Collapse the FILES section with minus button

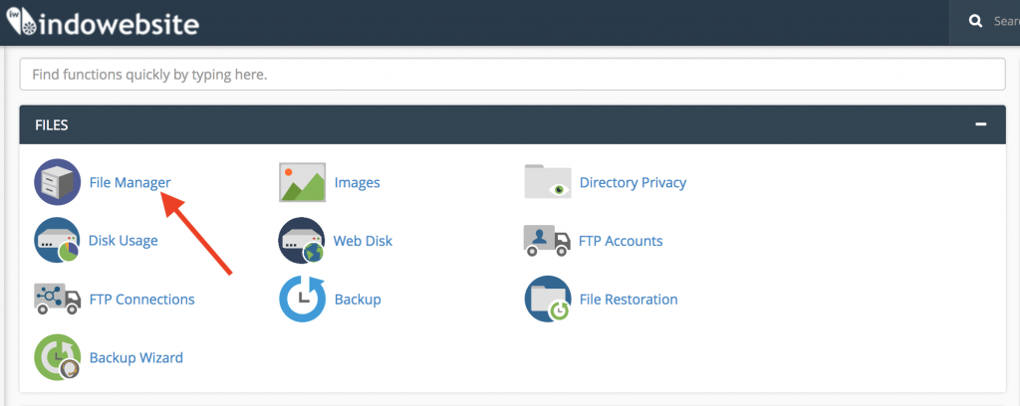(x=981, y=124)
